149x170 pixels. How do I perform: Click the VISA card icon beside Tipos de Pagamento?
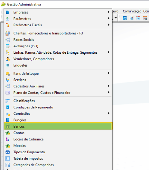(8, 152)
